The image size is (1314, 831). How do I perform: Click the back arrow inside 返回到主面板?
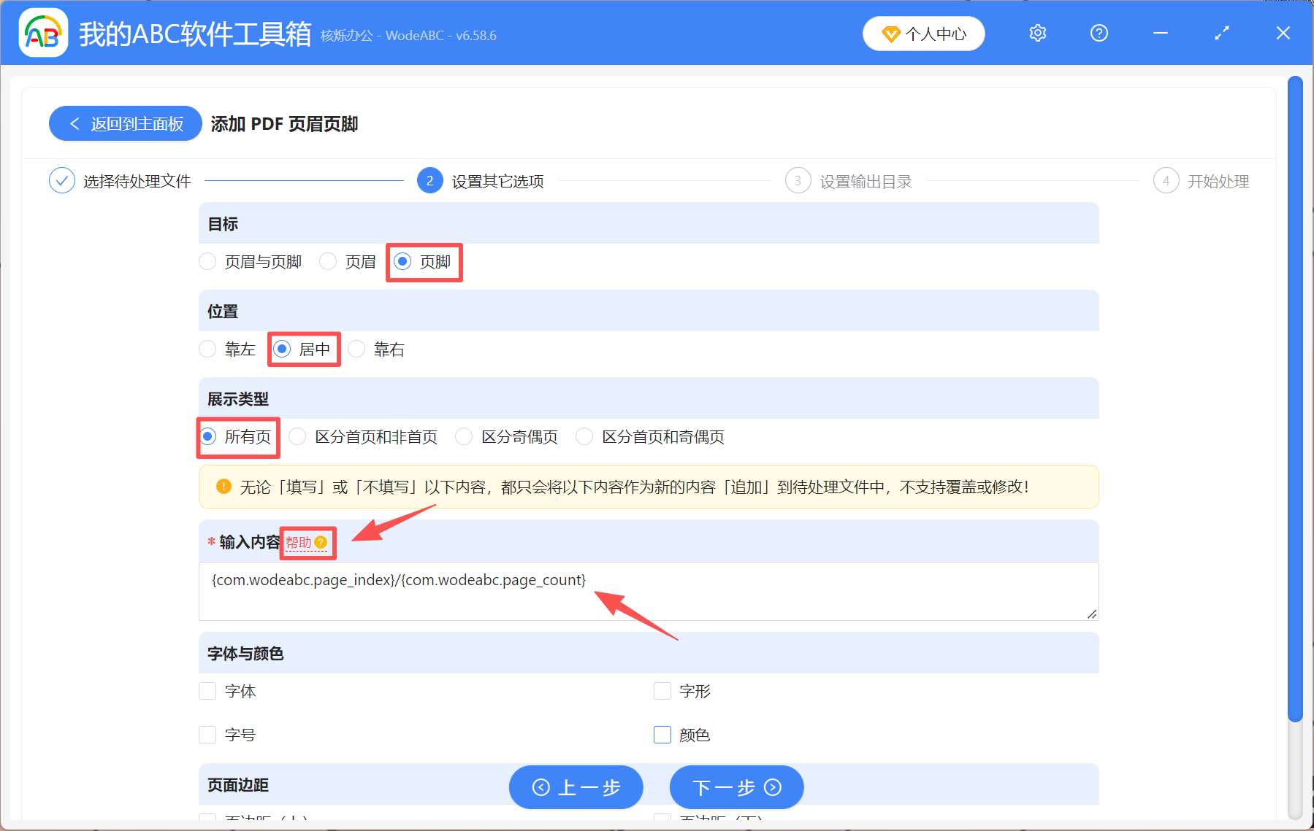(75, 123)
